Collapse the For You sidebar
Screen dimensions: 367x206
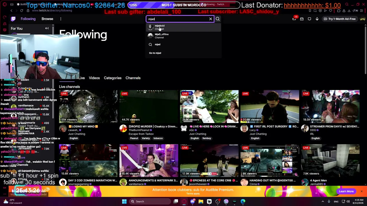tap(47, 28)
